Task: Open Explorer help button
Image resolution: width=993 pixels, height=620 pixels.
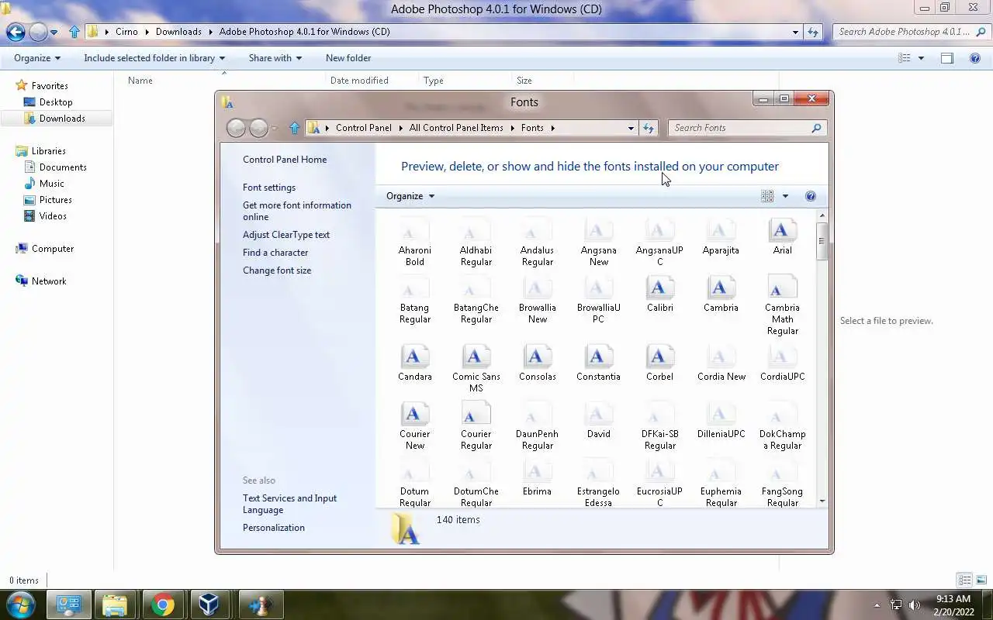Action: coord(975,58)
